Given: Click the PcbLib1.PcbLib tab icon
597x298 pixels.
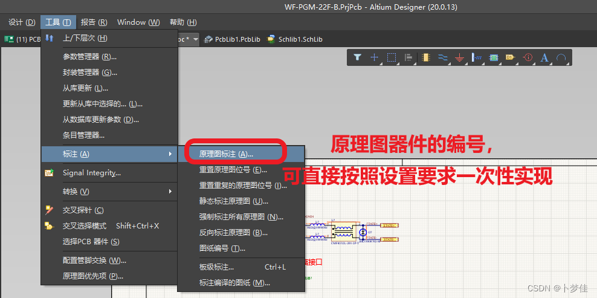Looking at the screenshot, I should [x=208, y=39].
